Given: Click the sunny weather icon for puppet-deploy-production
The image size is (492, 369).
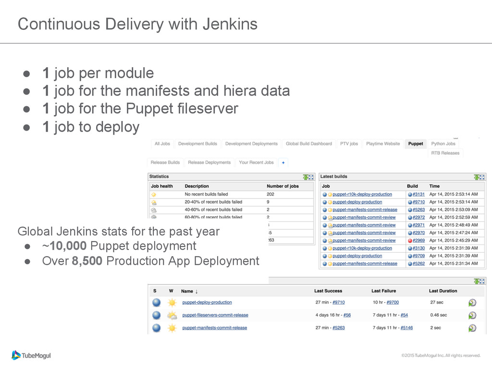Looking at the screenshot, I should tap(172, 303).
